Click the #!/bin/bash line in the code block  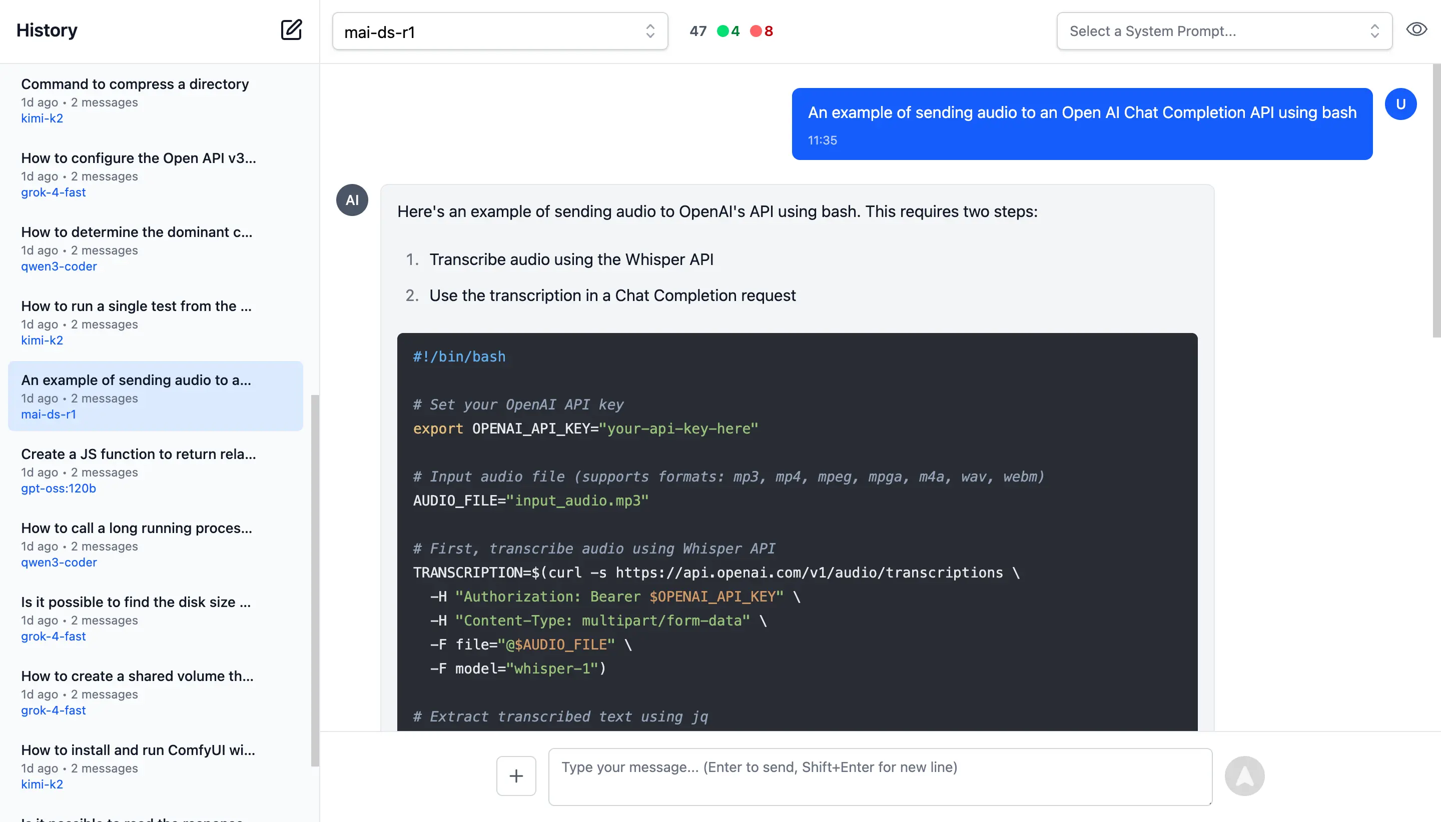click(x=459, y=357)
